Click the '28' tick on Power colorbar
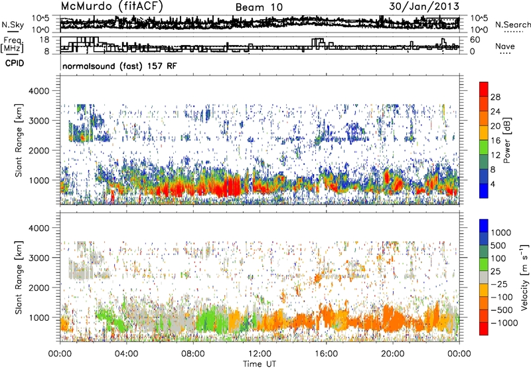Screen dimensions: 531x368 click(x=495, y=97)
